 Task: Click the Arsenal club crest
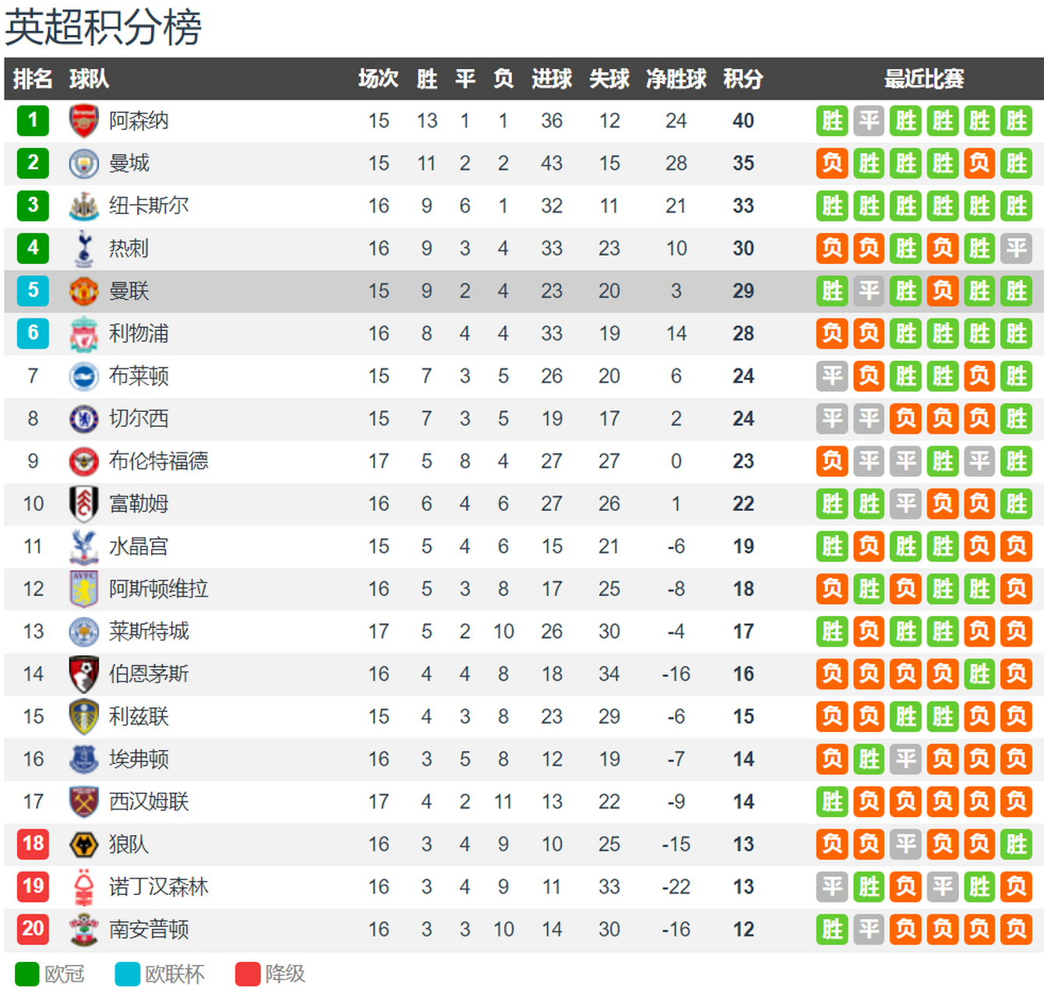click(x=83, y=121)
